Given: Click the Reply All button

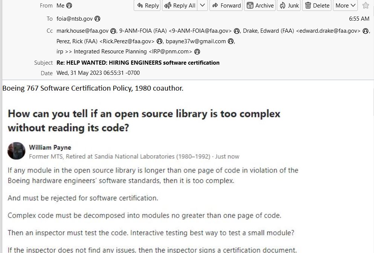Looking at the screenshot, I should click(180, 6).
